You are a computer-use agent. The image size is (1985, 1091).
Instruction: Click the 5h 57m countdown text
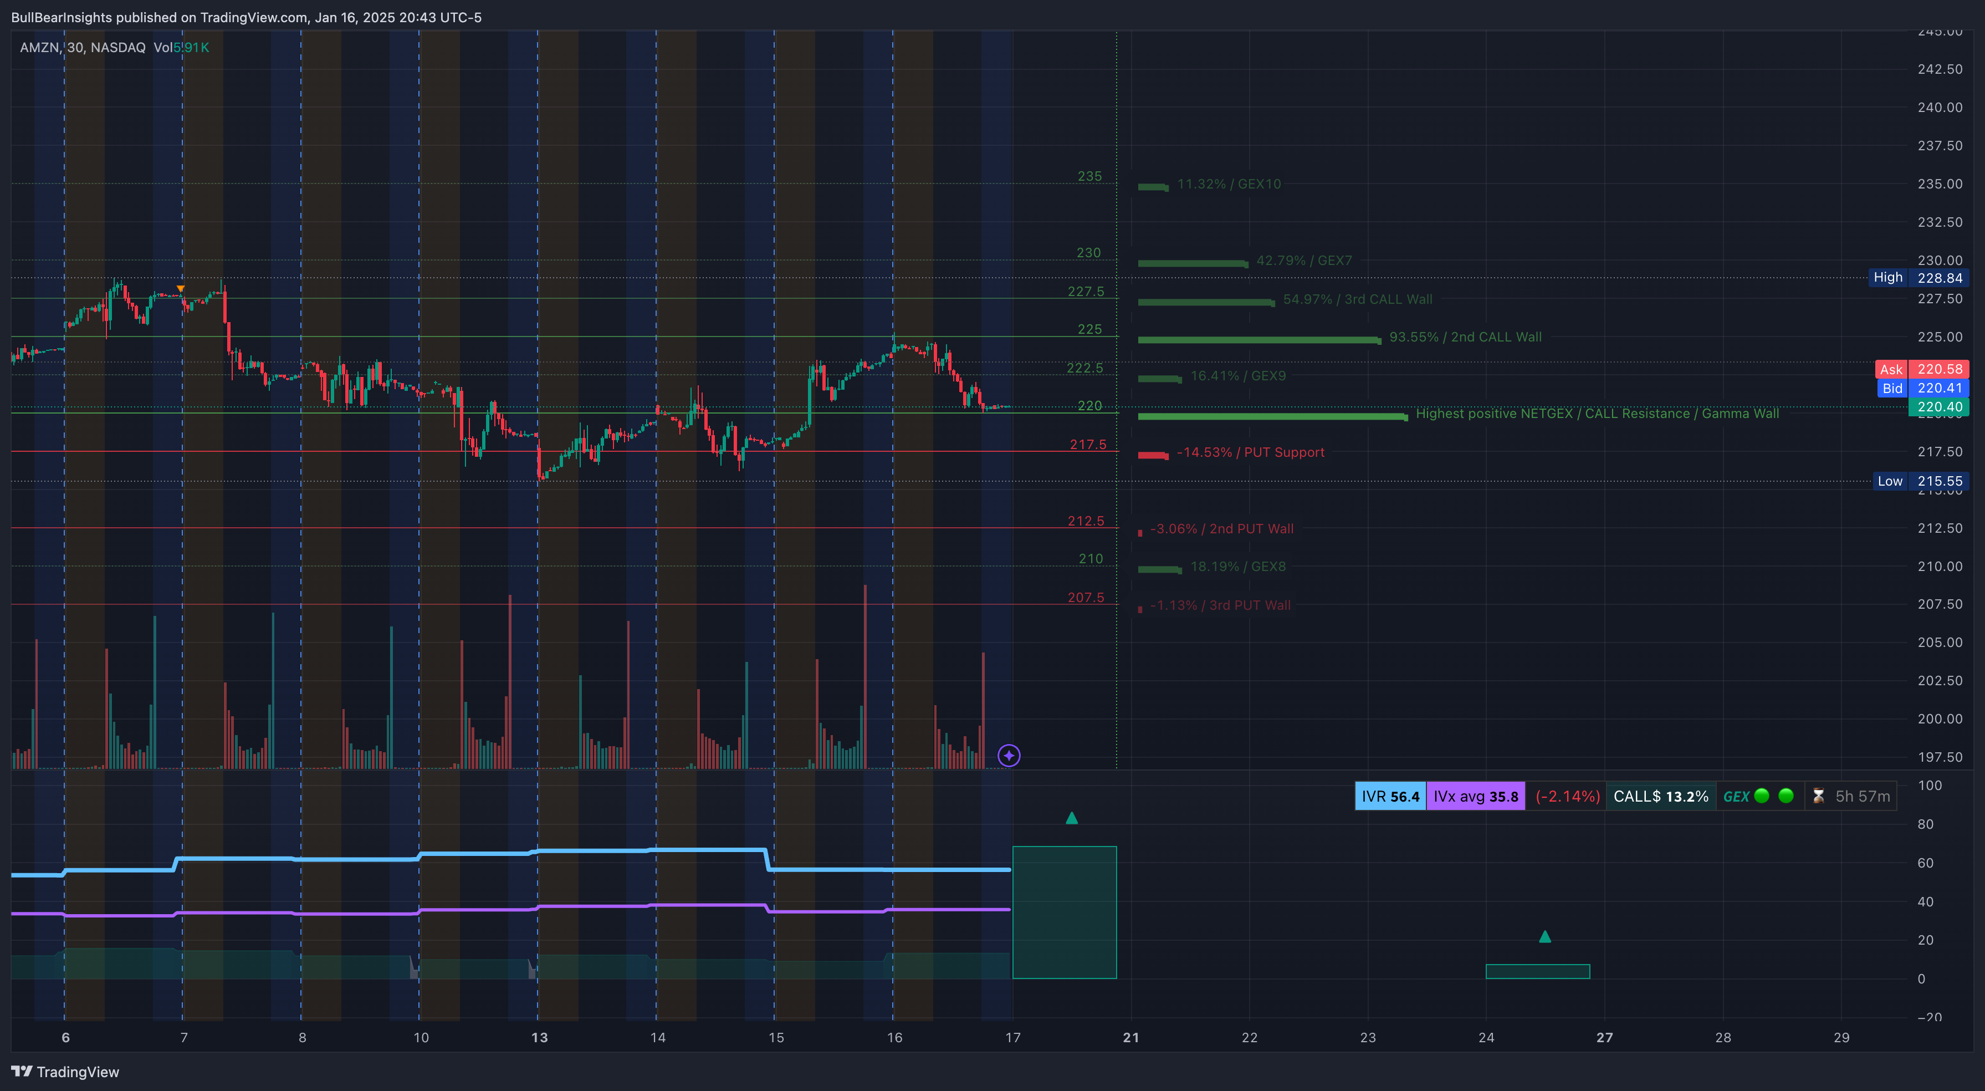1863,797
